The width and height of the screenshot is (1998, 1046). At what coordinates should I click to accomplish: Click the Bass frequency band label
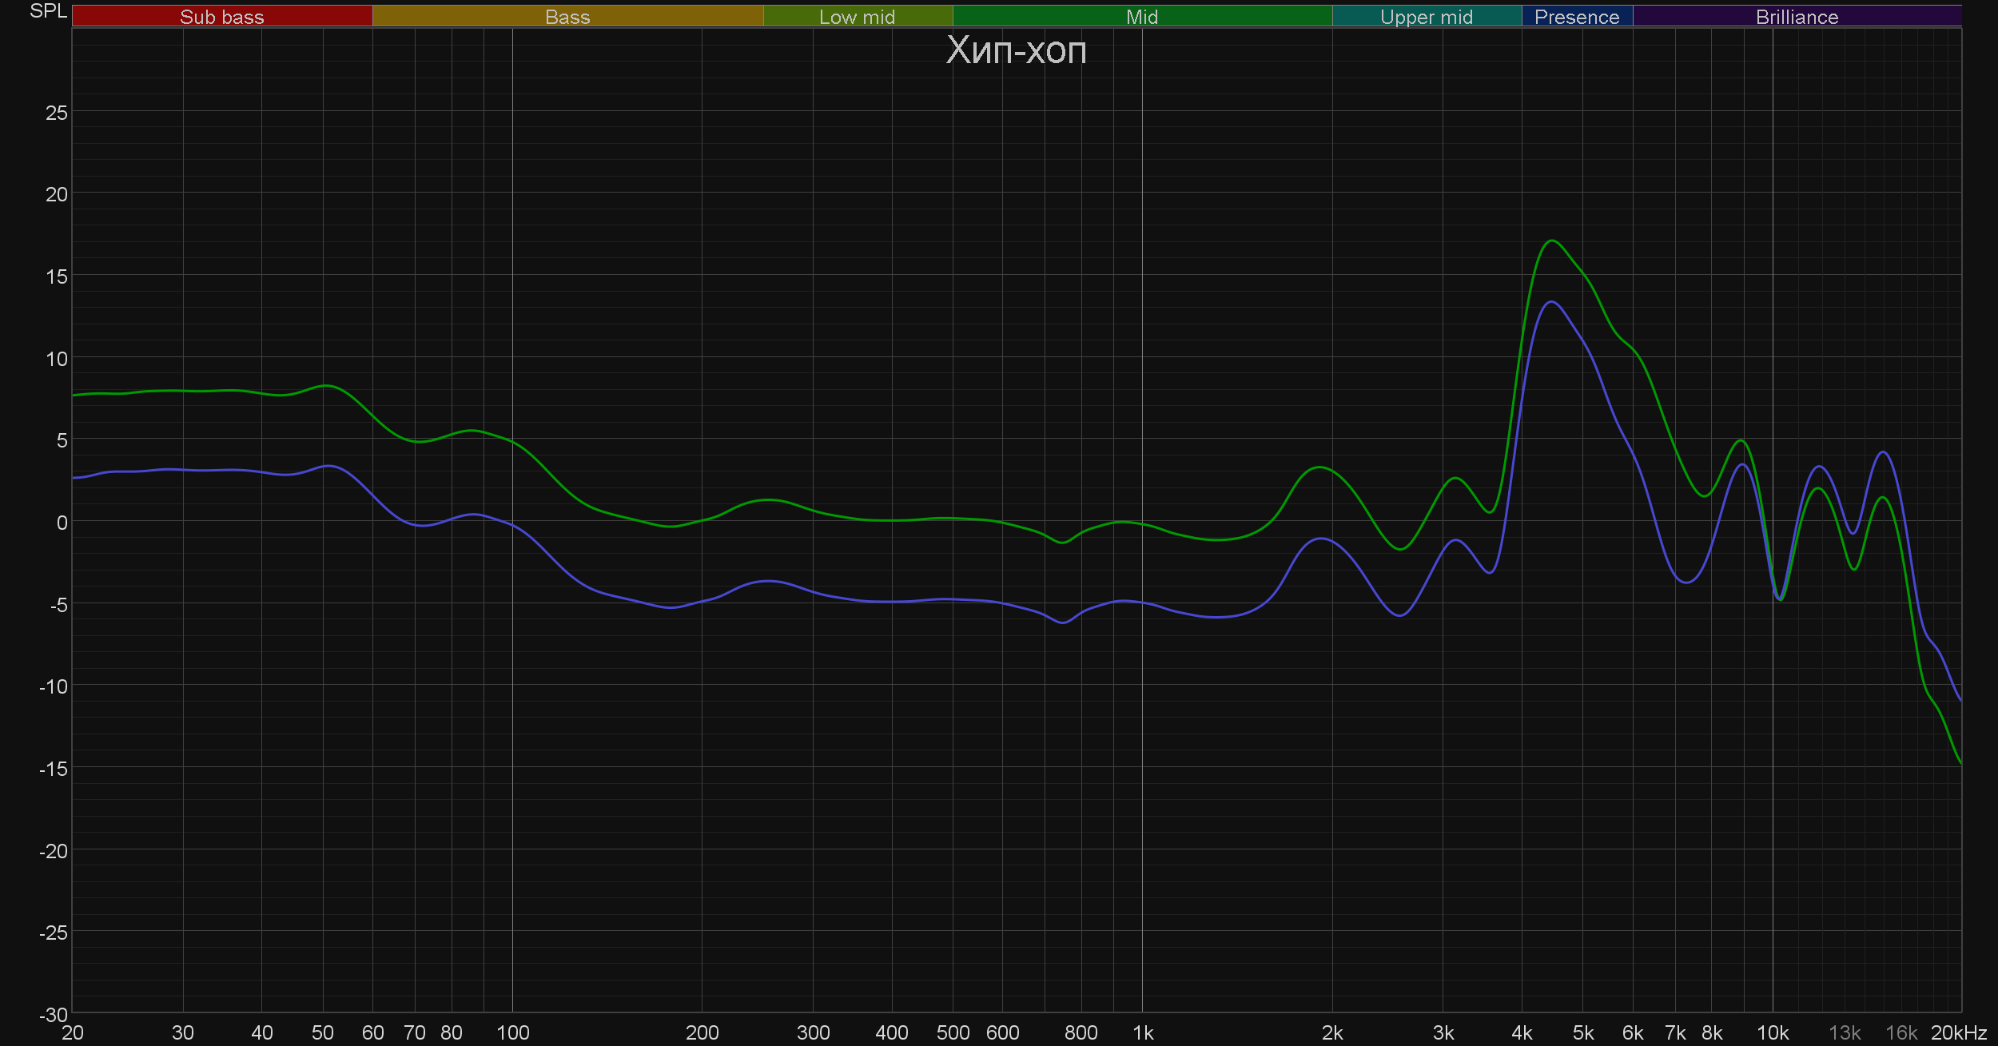[567, 17]
